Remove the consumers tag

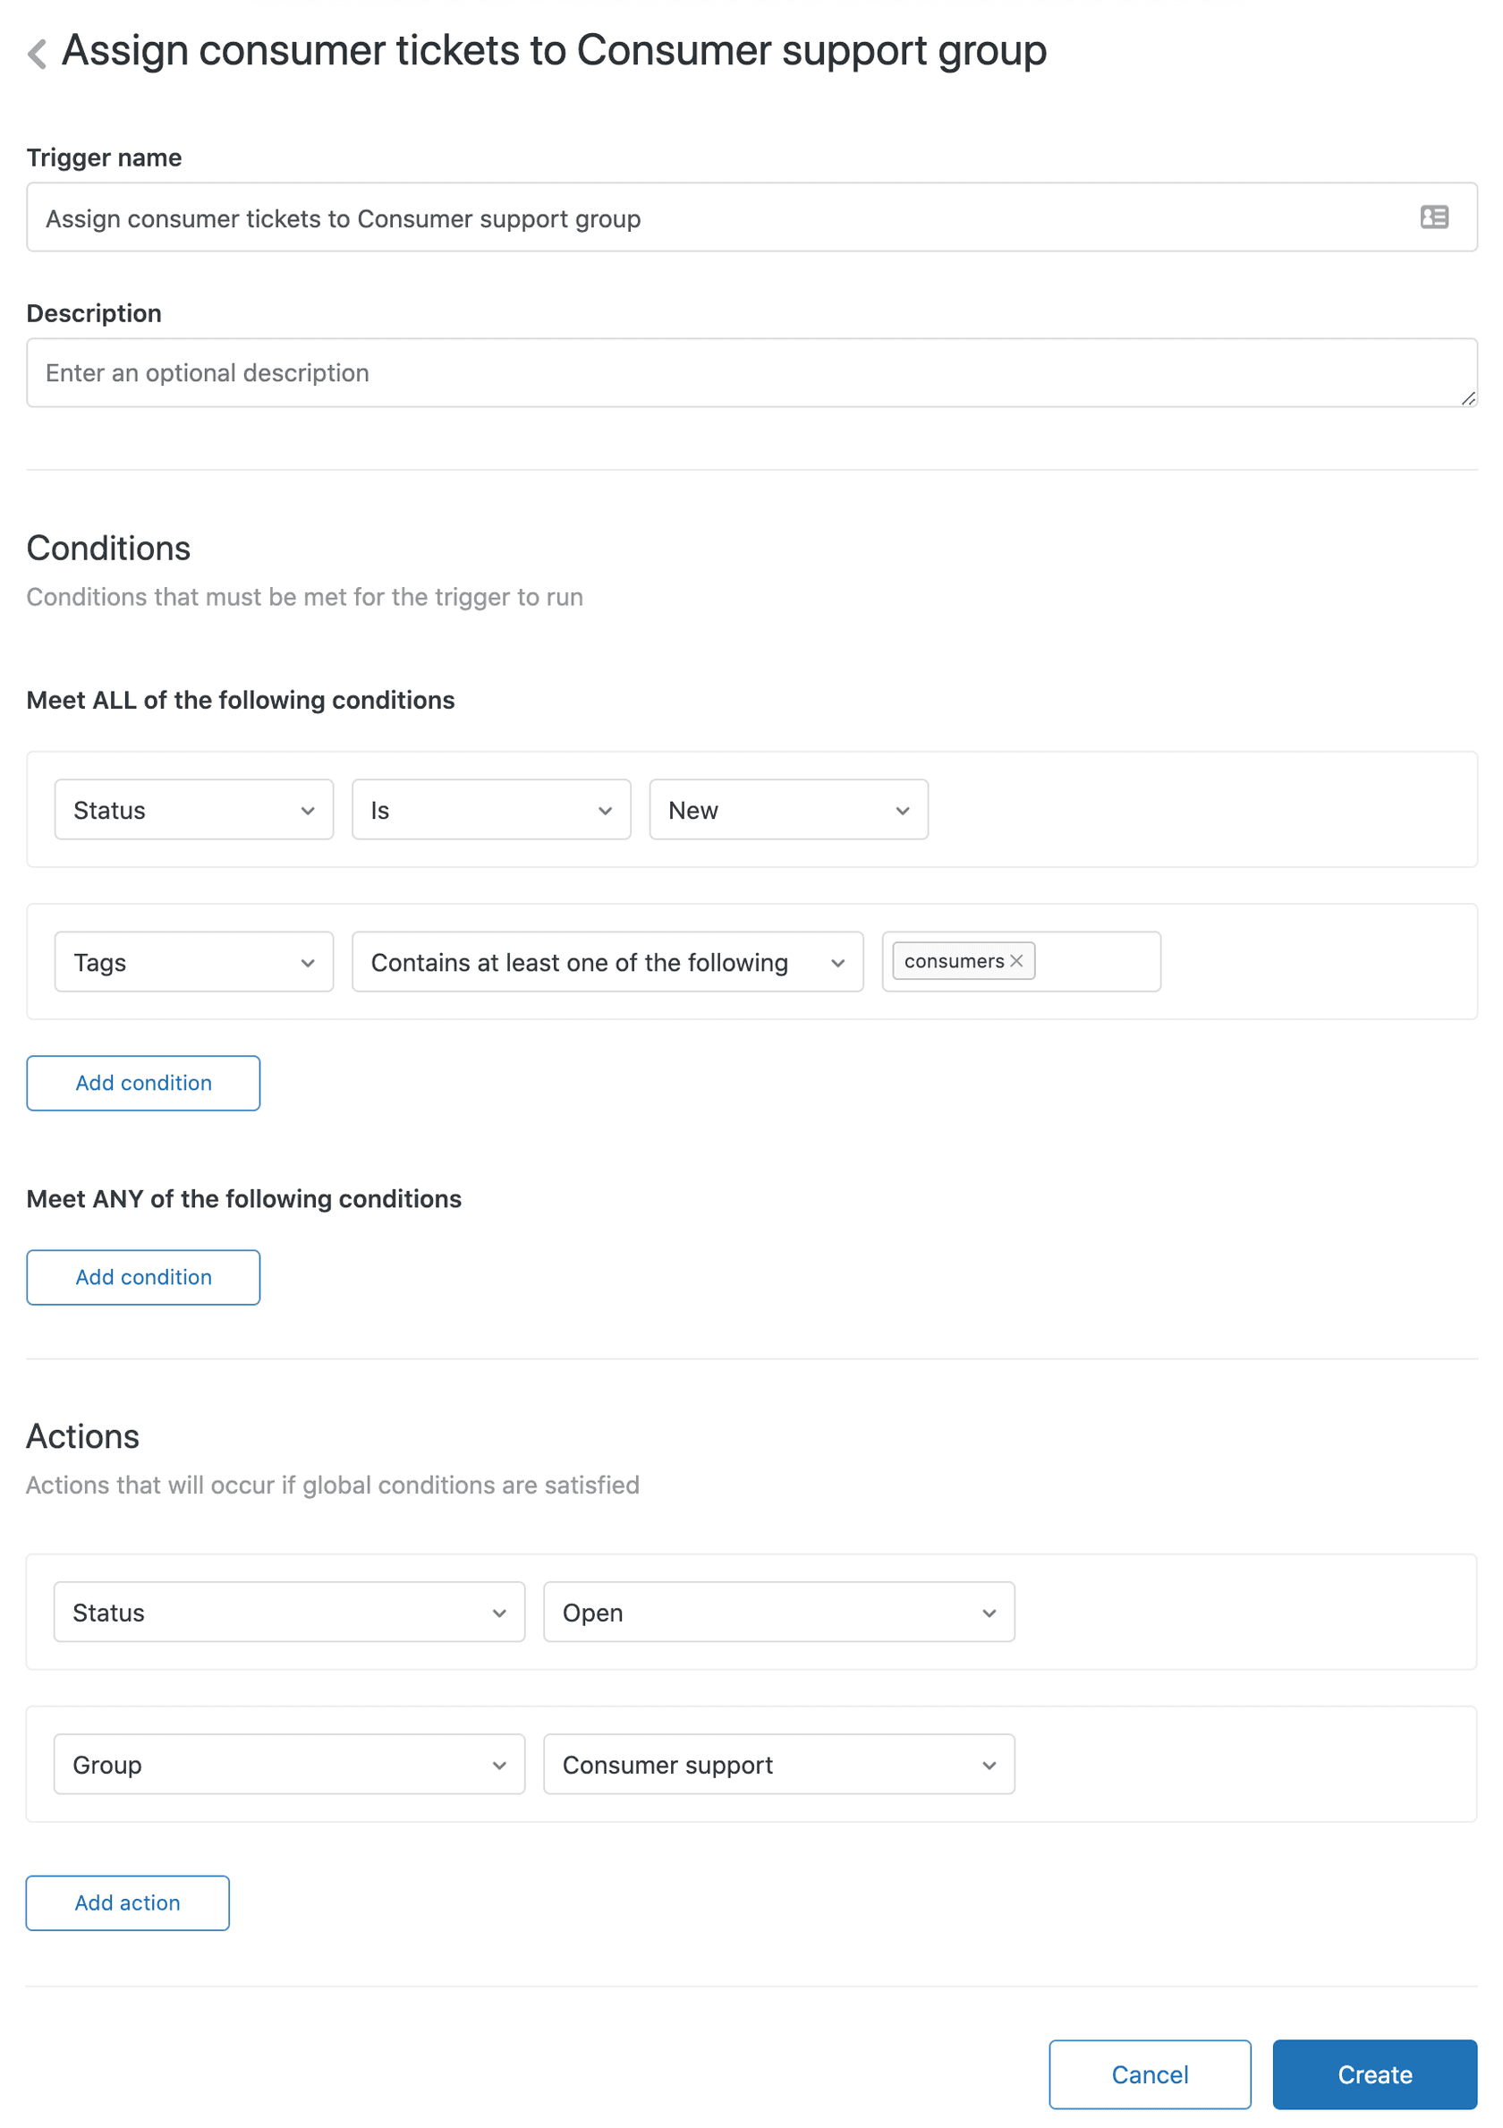pyautogui.click(x=1015, y=960)
